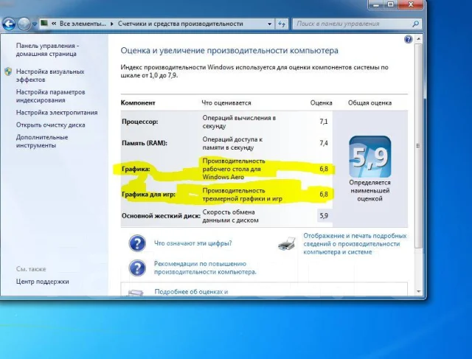
Task: Select 'Основной жесткий диск:' row label
Action: coord(161,216)
